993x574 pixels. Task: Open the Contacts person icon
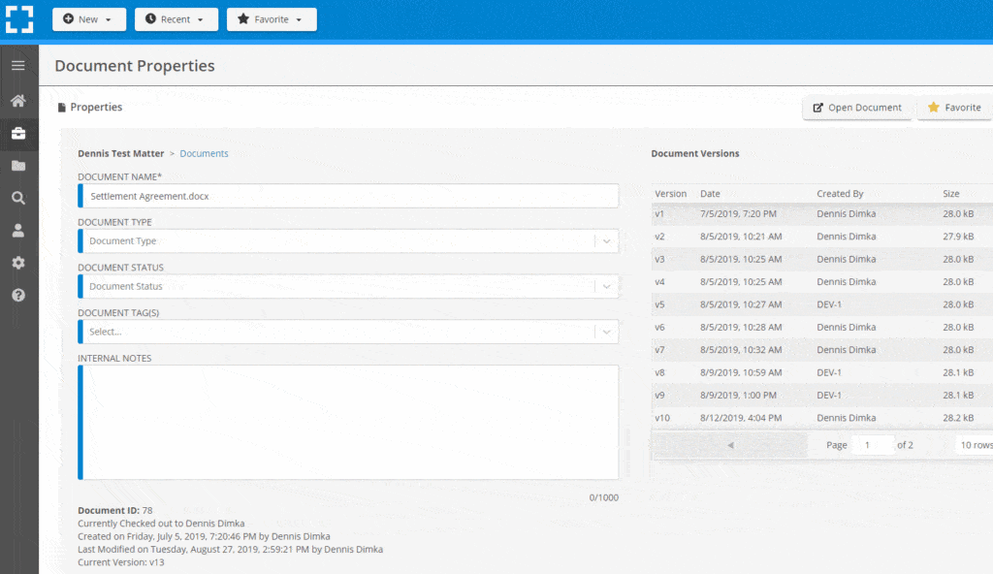pyautogui.click(x=17, y=230)
